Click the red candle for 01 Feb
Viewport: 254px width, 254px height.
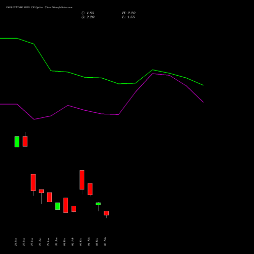click(x=66, y=205)
